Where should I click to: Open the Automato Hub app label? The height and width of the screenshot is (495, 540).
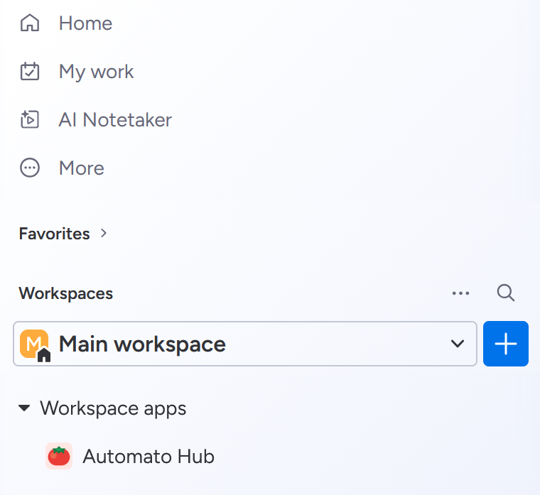pos(148,456)
